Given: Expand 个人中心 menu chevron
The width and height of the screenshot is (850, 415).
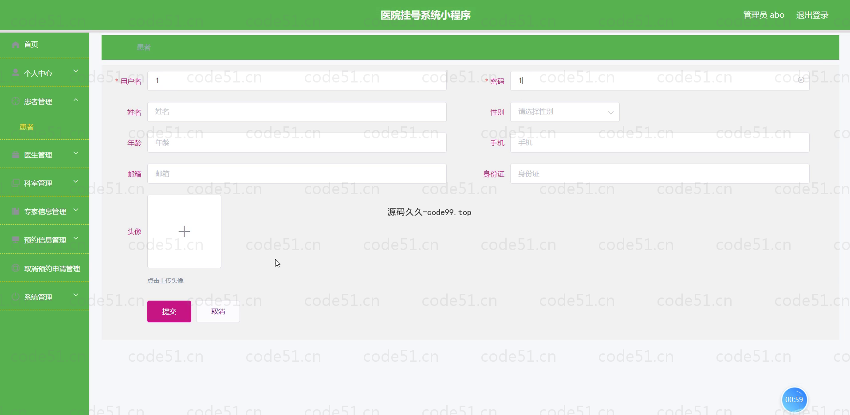Looking at the screenshot, I should (x=76, y=71).
